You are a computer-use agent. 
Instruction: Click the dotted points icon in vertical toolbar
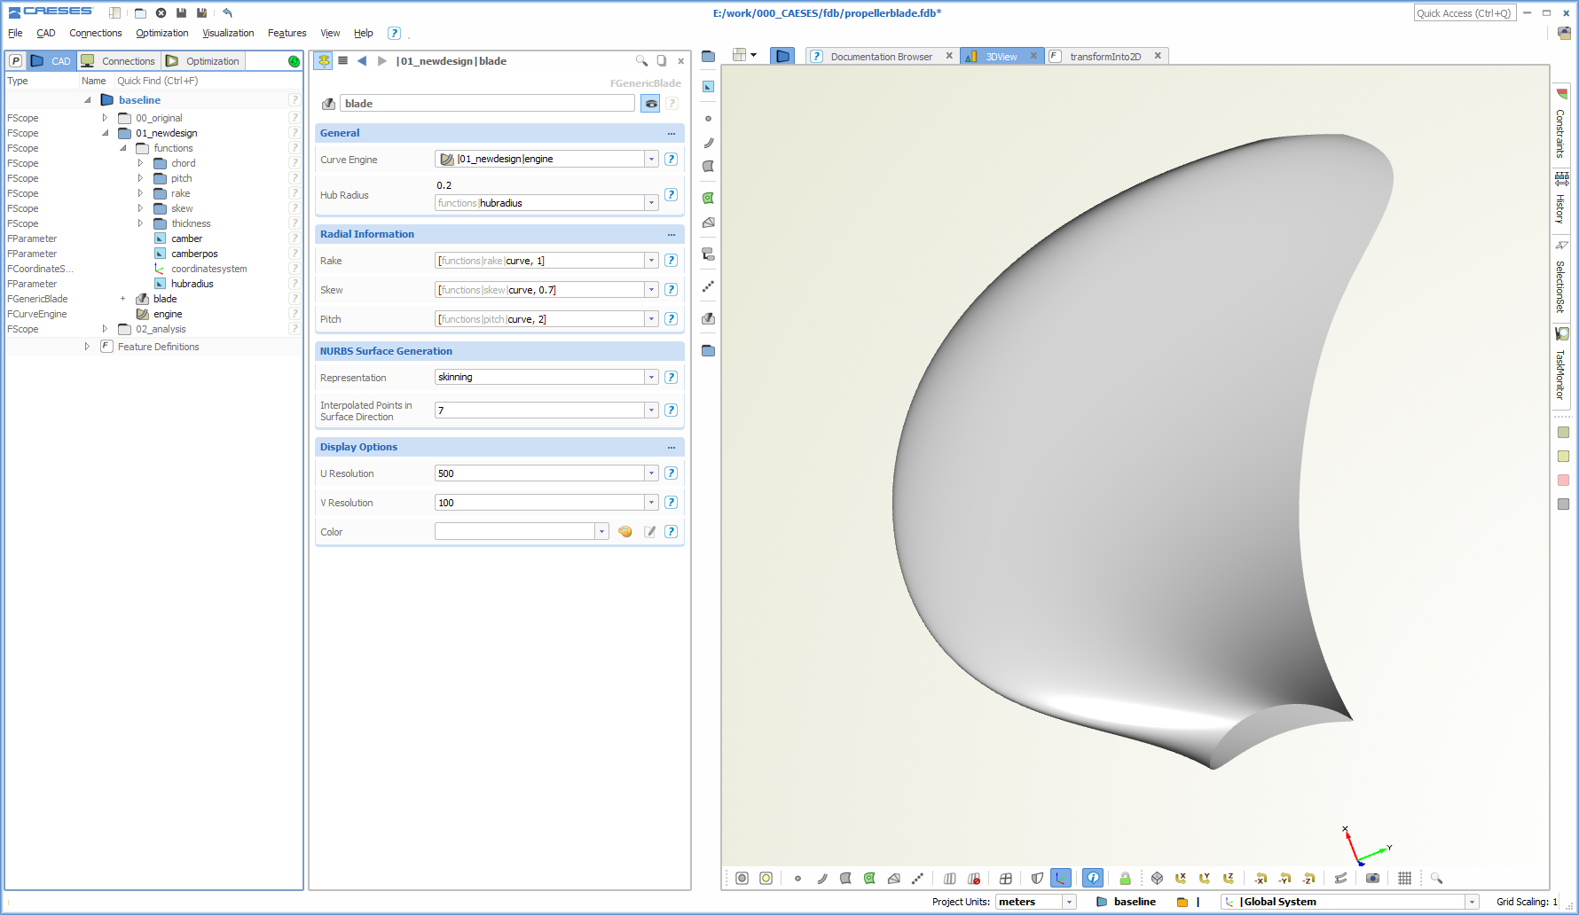(708, 286)
